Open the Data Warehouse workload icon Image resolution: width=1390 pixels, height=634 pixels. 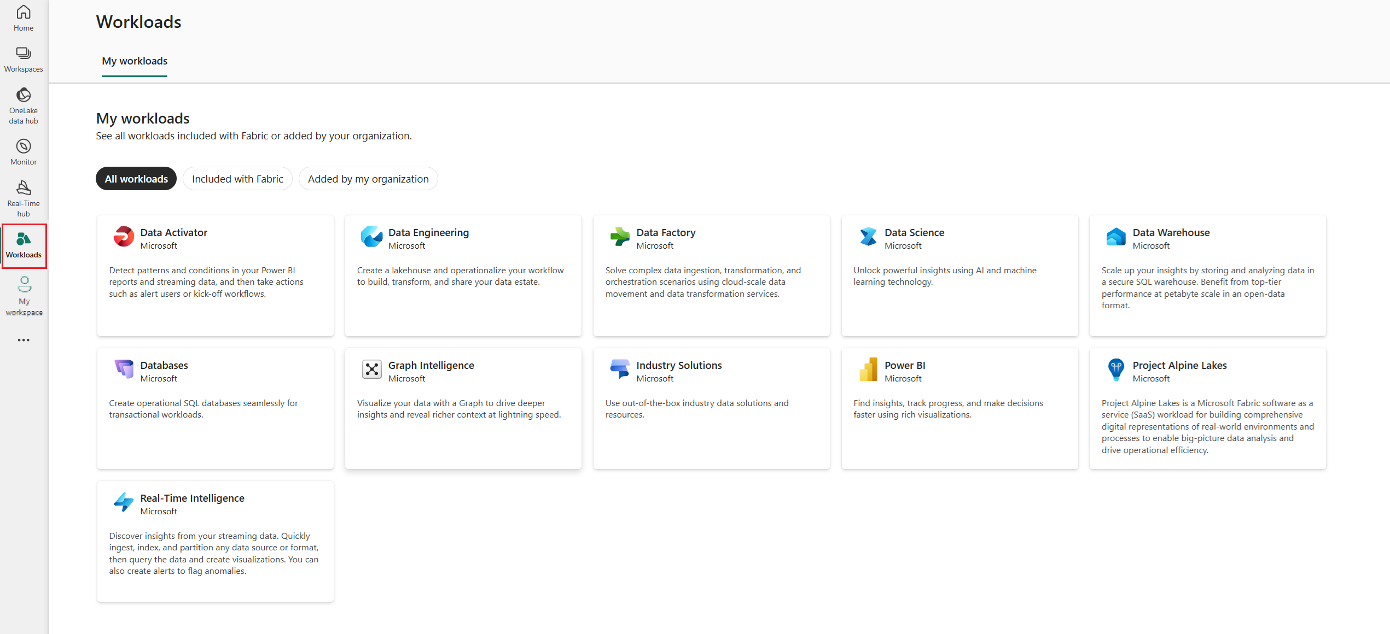(1115, 237)
